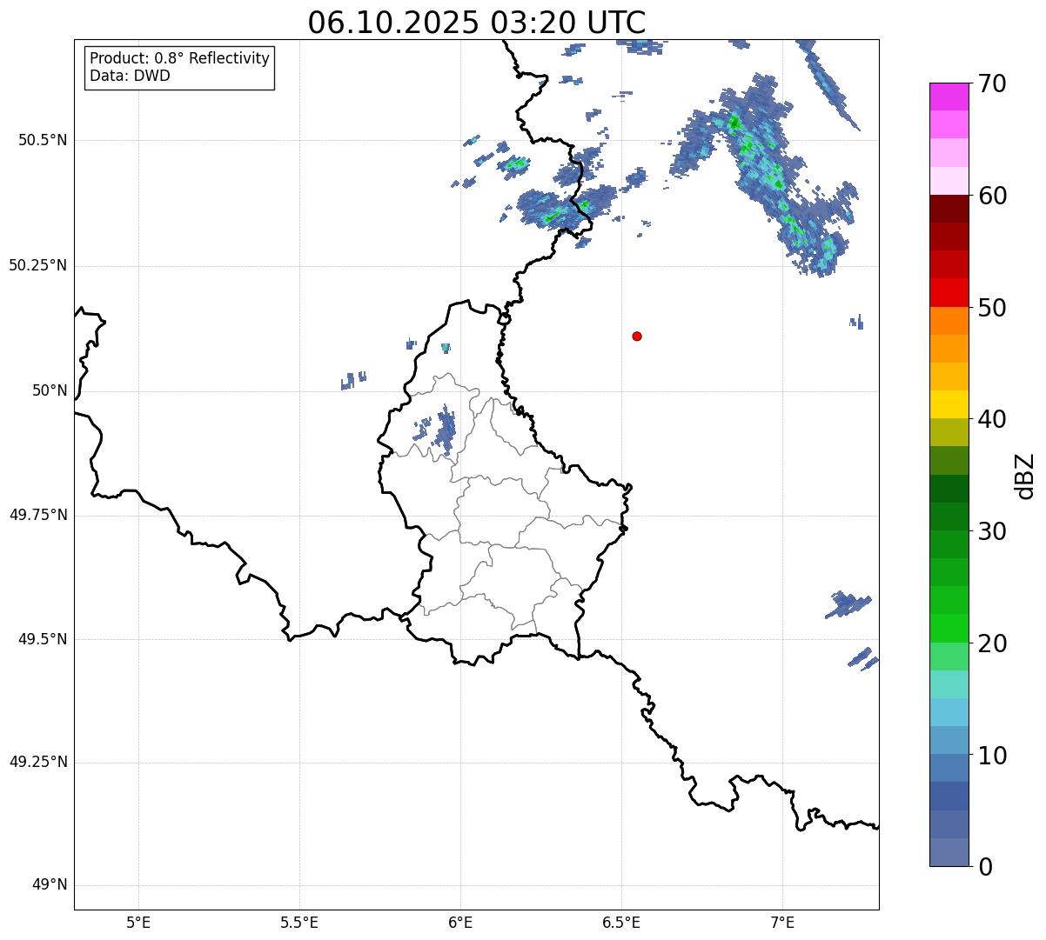
Task: Click the latitude label 50°N
Action: (50, 391)
